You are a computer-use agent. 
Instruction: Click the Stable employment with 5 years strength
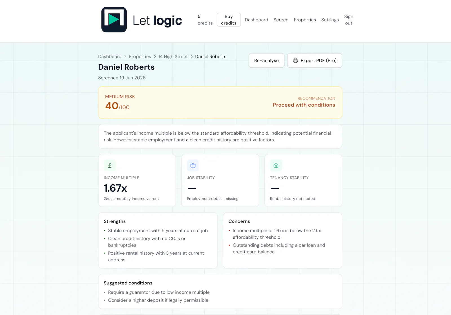pos(158,230)
